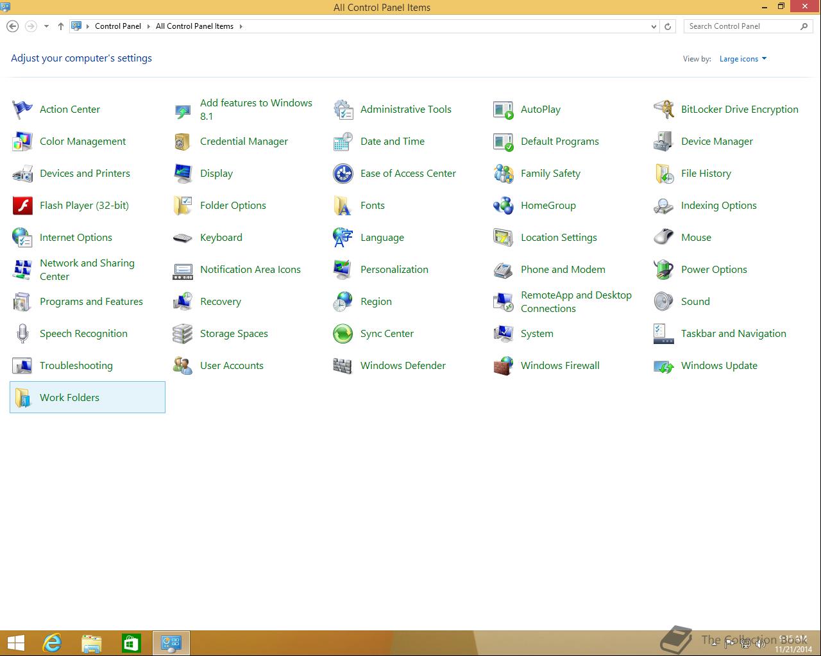The width and height of the screenshot is (821, 656).
Task: Click the Work Folders icon
Action: [x=22, y=398]
